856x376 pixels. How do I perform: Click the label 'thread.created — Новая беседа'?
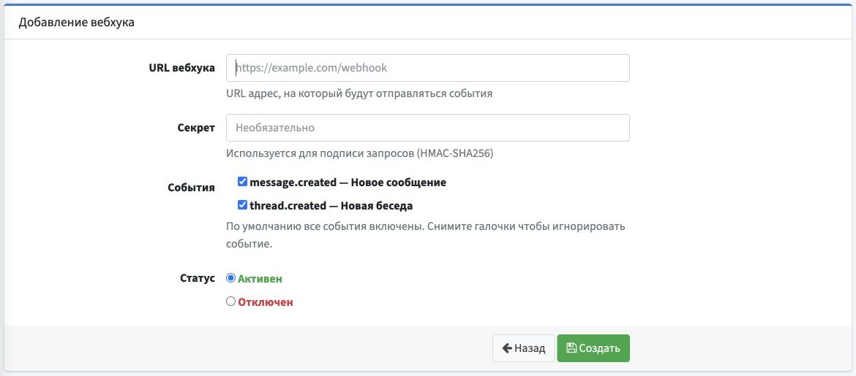pos(331,206)
